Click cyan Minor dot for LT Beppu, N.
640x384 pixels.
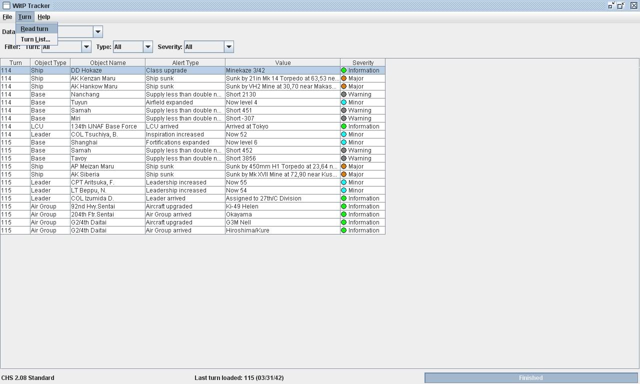[344, 190]
